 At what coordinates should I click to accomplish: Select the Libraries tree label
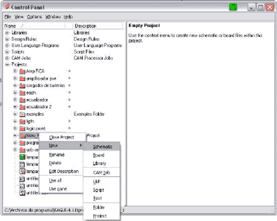19,32
